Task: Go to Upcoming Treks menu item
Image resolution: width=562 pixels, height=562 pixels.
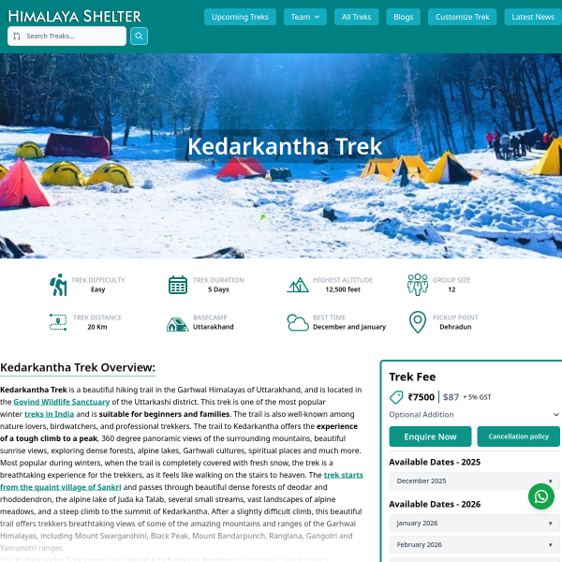Action: [240, 17]
